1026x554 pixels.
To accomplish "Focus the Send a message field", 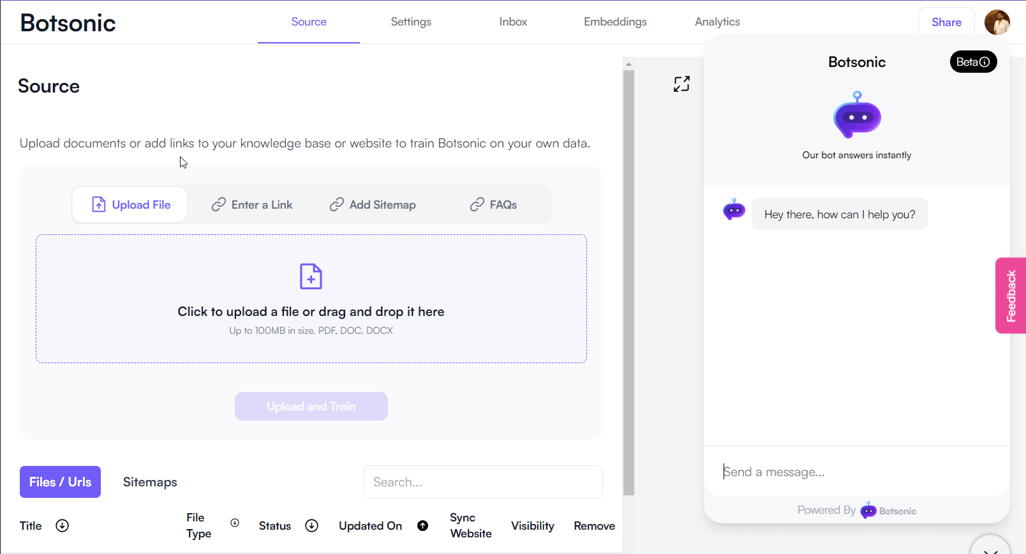I will click(x=855, y=472).
